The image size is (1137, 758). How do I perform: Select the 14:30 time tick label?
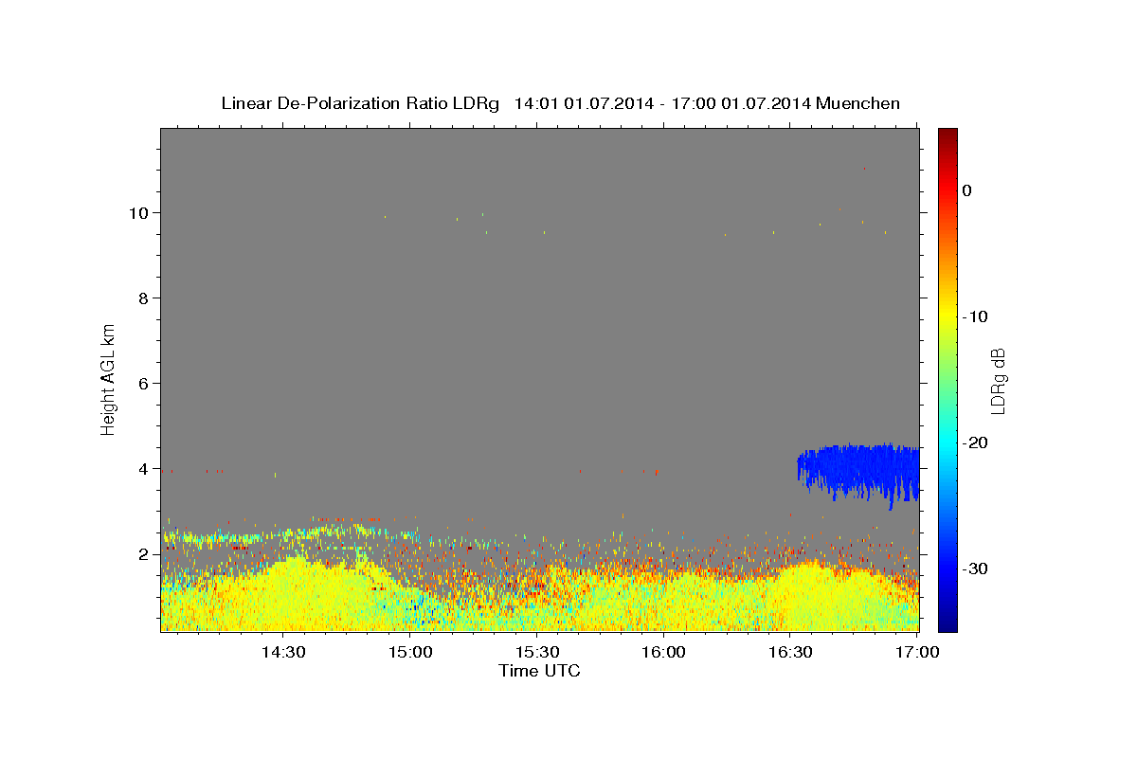tap(282, 653)
